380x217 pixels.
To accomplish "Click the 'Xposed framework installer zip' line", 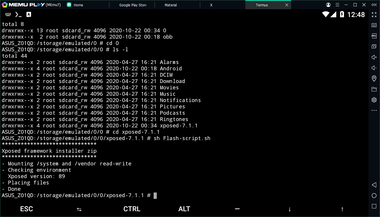I will click(49, 151).
